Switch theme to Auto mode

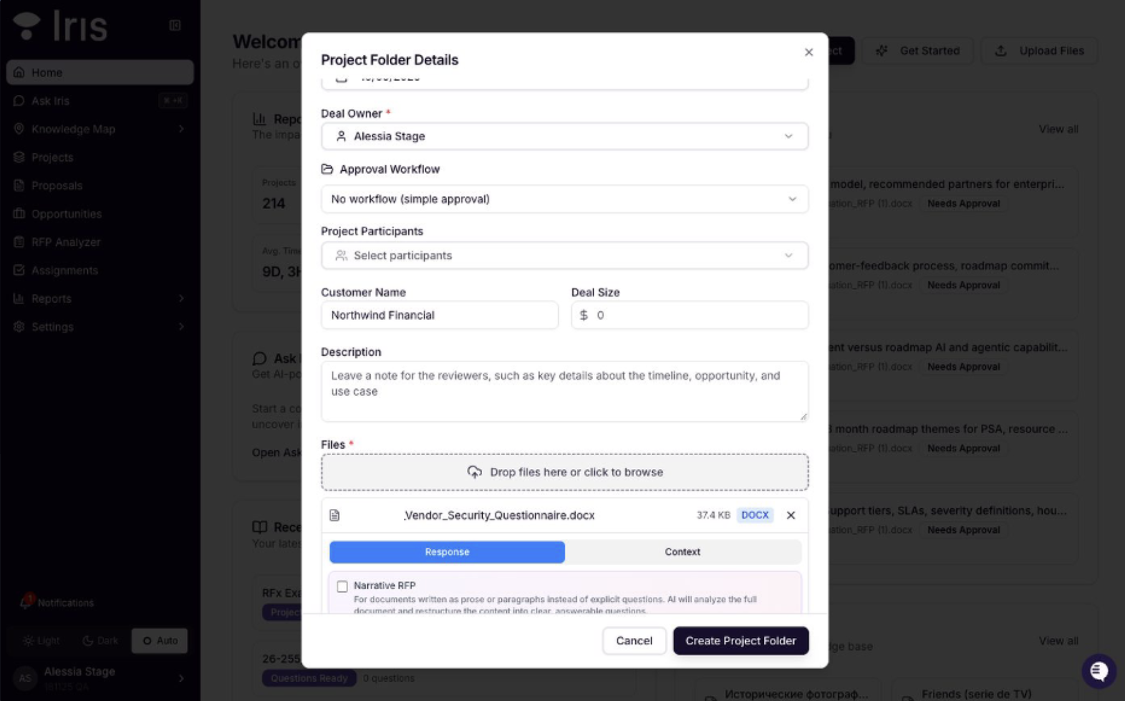point(160,641)
